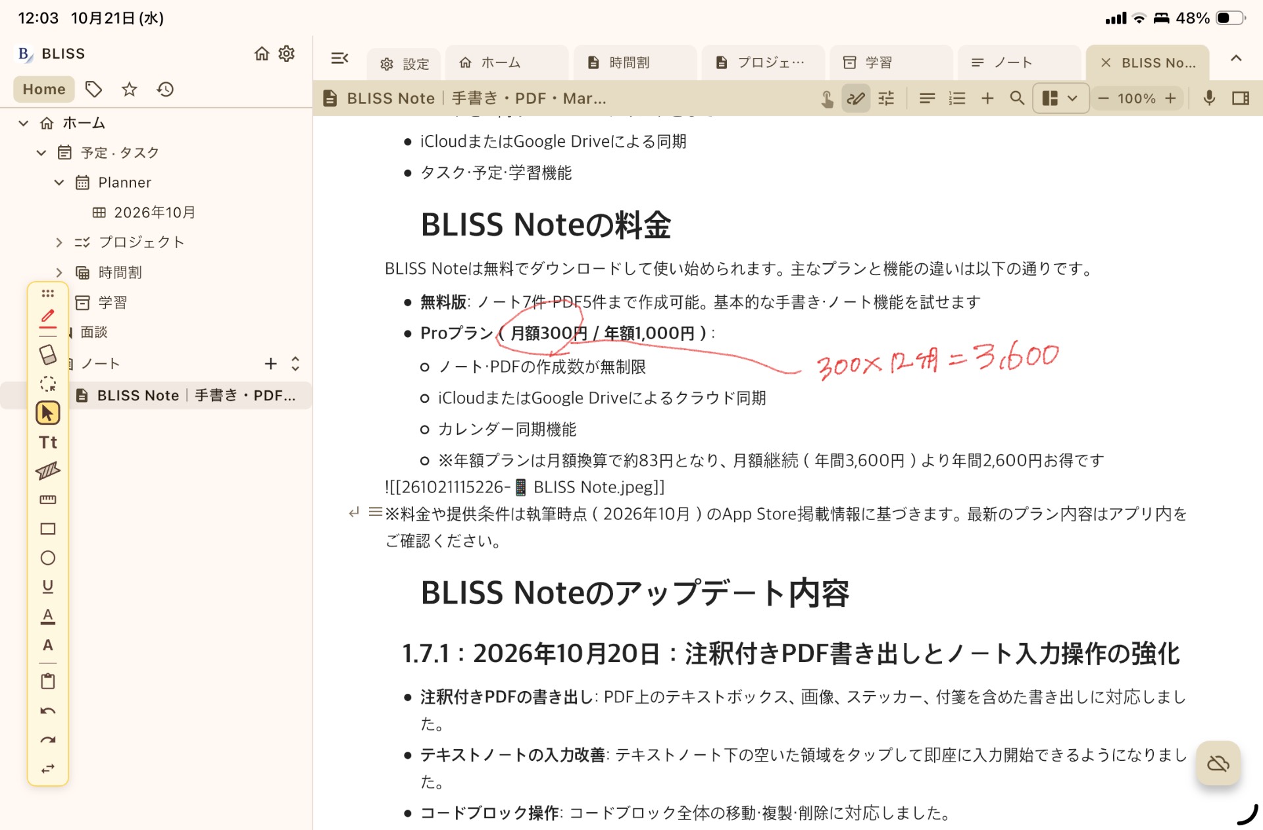The width and height of the screenshot is (1263, 830).
Task: Select the underline U tool
Action: pyautogui.click(x=47, y=586)
